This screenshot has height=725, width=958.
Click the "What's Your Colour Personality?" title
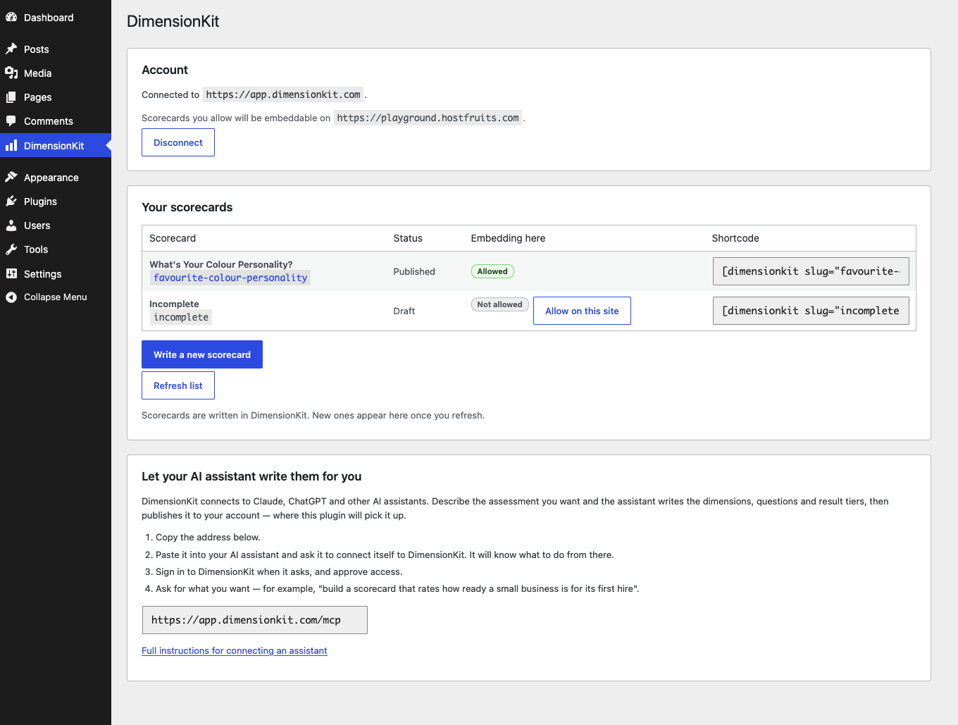pos(221,264)
